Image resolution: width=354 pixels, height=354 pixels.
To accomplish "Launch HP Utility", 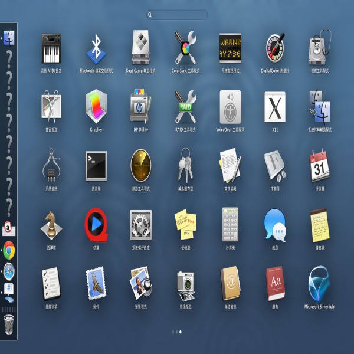I will click(x=140, y=106).
